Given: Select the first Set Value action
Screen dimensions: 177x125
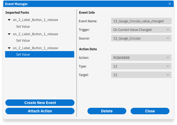Looking at the screenshot, I should click(x=23, y=27).
